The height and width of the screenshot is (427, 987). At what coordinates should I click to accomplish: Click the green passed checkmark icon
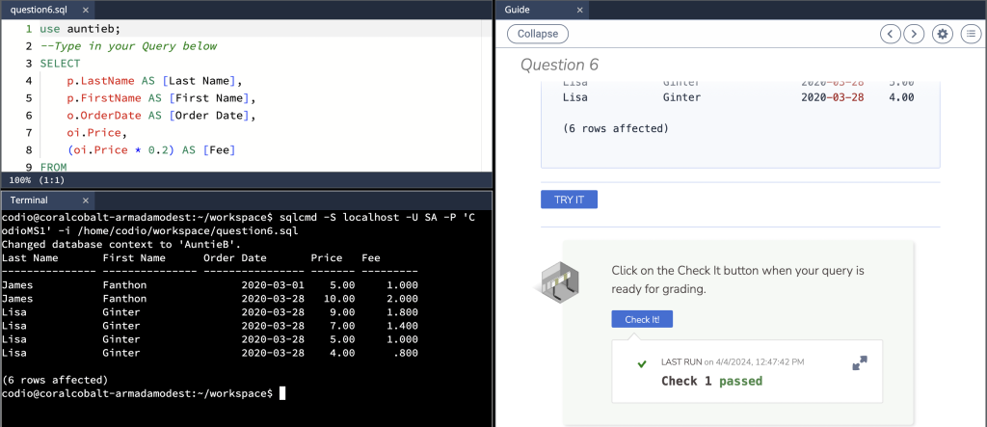click(641, 364)
